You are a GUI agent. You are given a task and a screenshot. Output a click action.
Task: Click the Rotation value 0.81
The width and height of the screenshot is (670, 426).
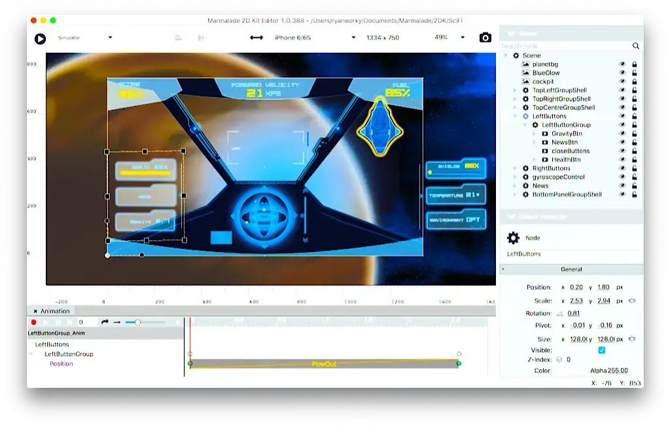coord(573,313)
